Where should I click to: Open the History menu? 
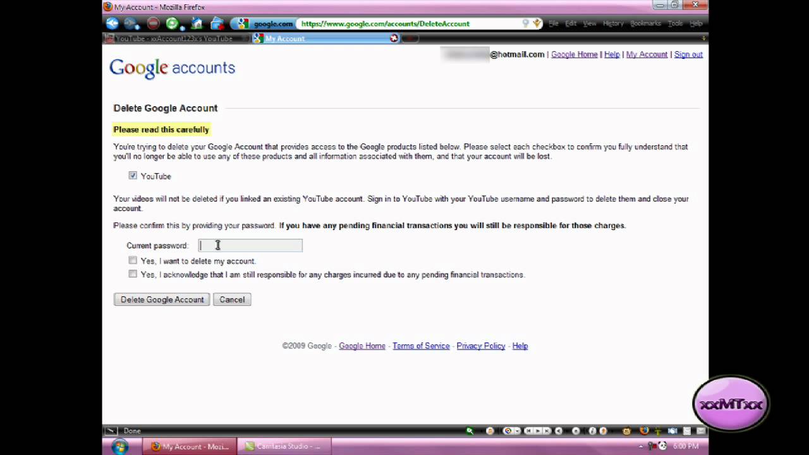(613, 23)
